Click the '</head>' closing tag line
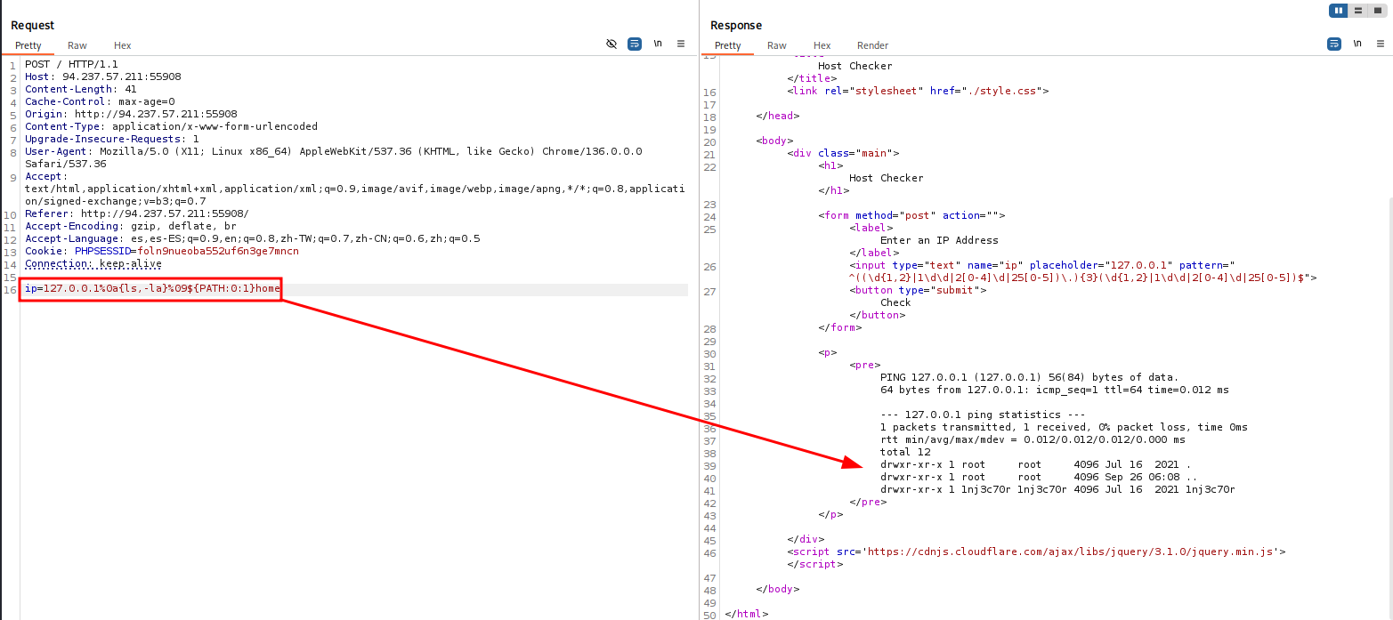This screenshot has width=1393, height=620. 778,116
